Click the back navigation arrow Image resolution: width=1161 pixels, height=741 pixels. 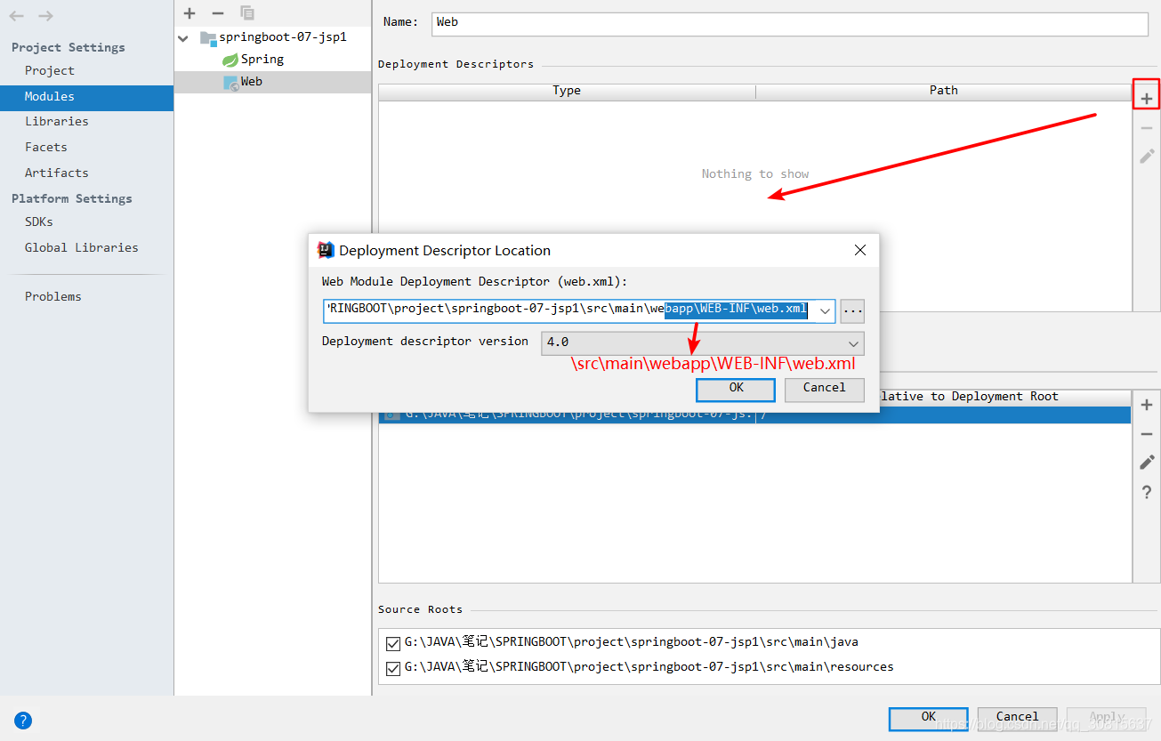click(x=17, y=16)
